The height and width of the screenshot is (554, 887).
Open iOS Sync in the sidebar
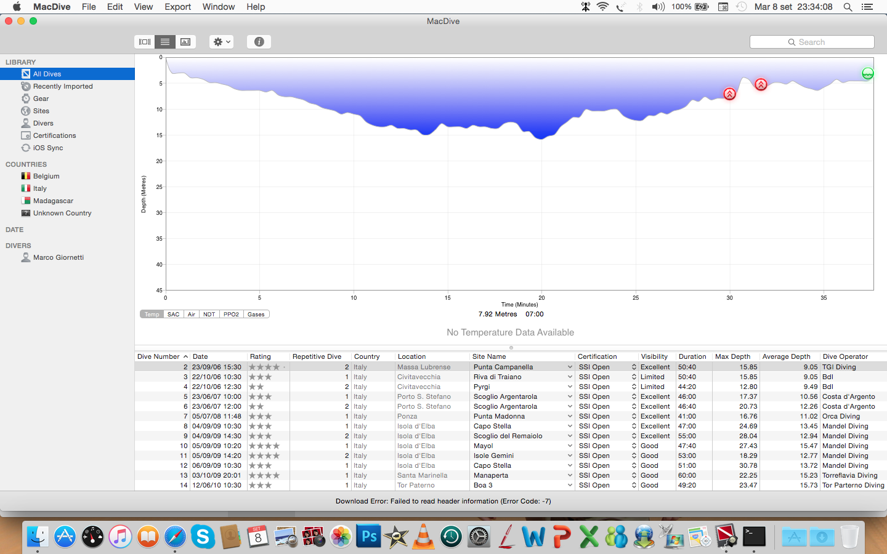point(47,148)
